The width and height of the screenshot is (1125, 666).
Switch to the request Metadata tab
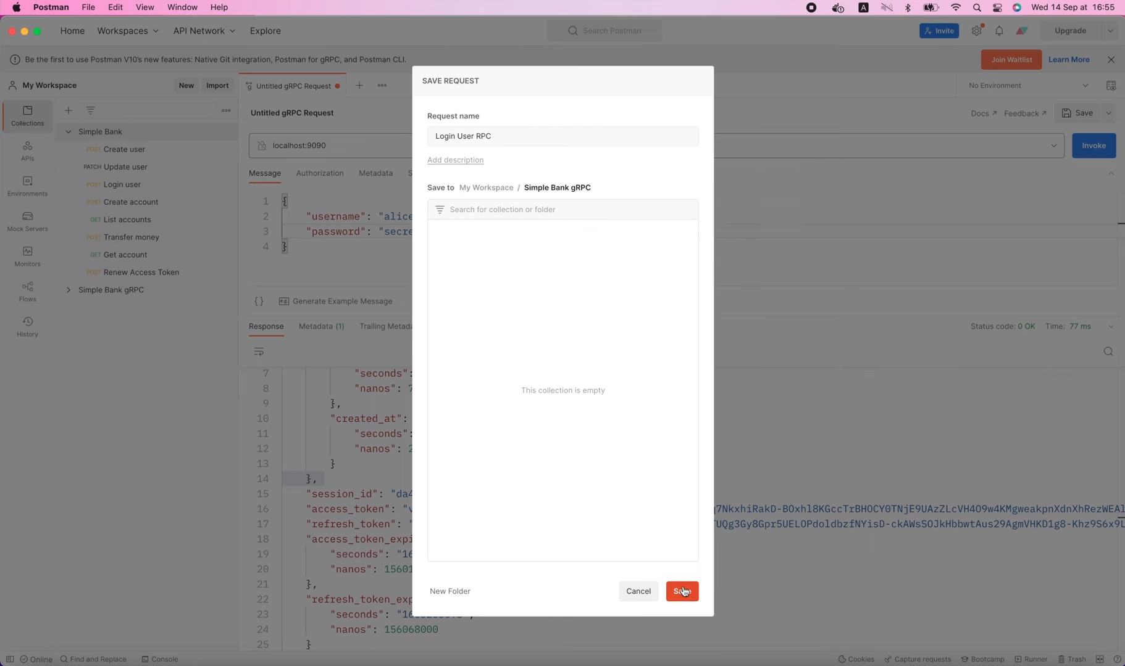[x=375, y=174]
